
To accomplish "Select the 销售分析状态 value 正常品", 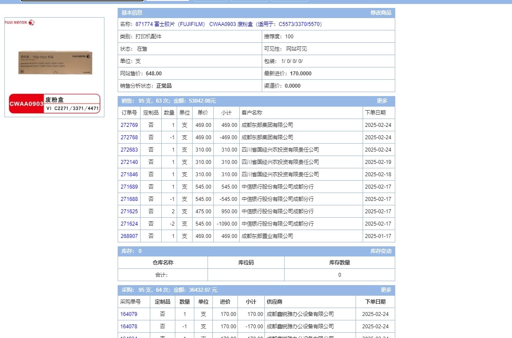I will 164,86.
